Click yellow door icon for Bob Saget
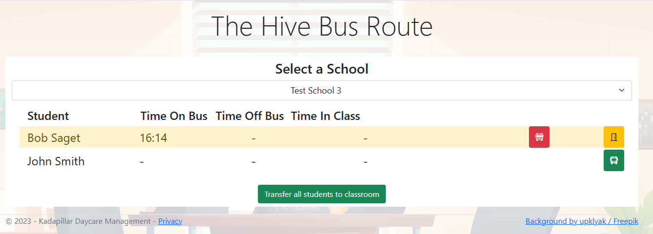 point(613,137)
